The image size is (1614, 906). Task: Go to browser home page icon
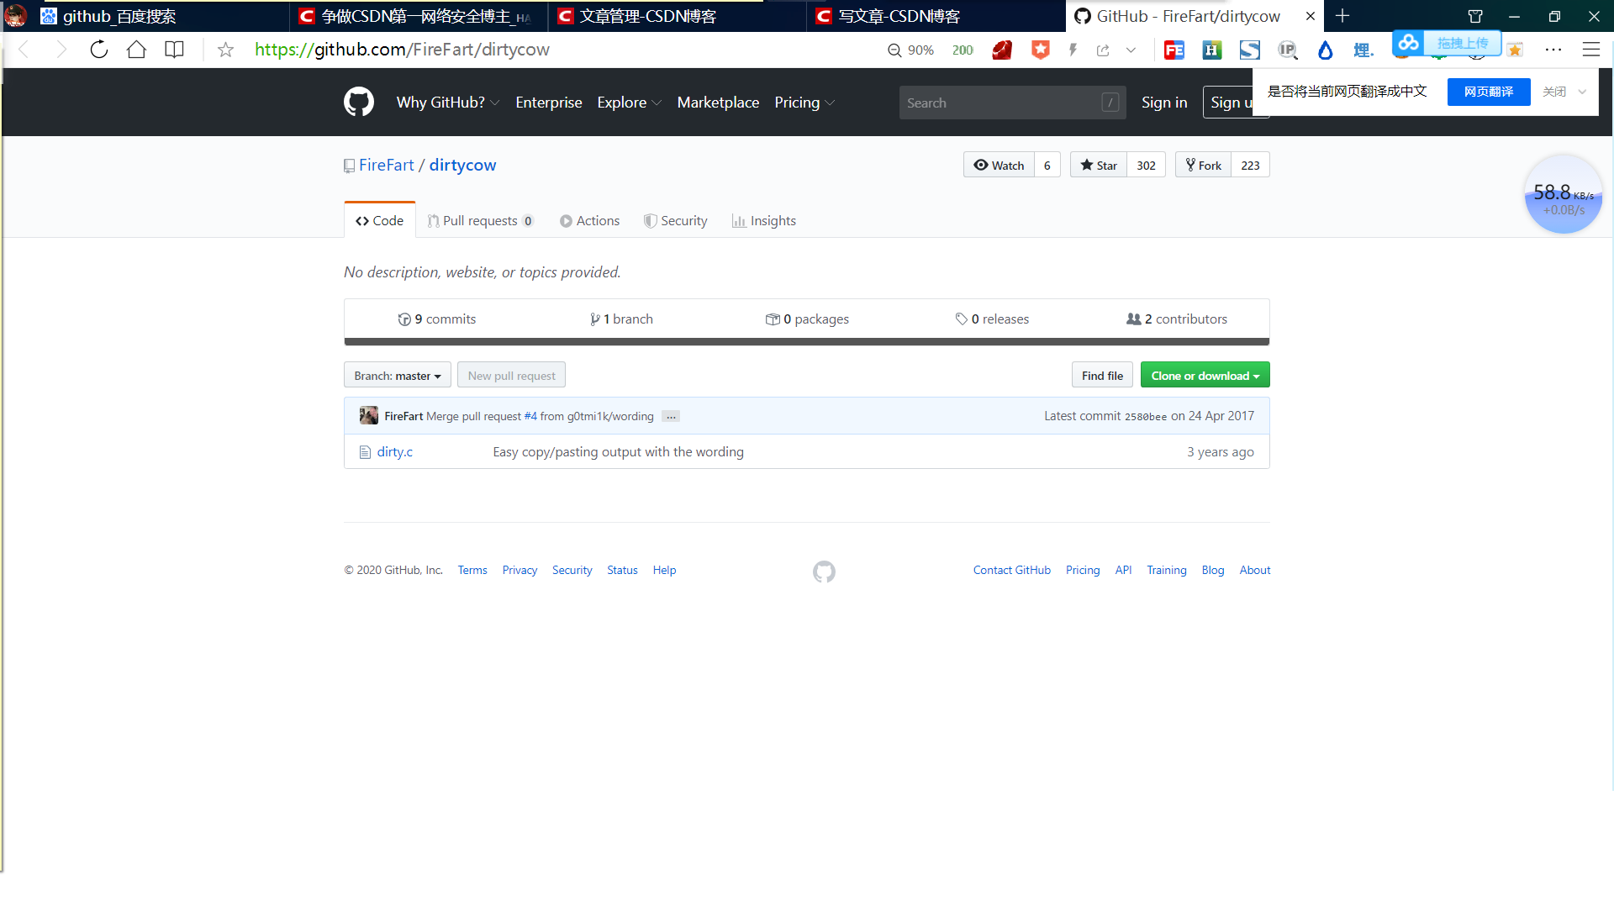point(136,50)
